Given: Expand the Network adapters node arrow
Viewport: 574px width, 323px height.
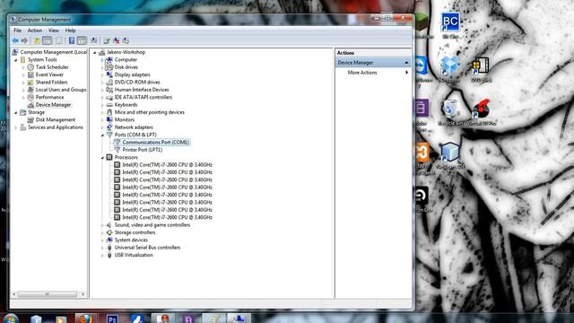Looking at the screenshot, I should (102, 127).
